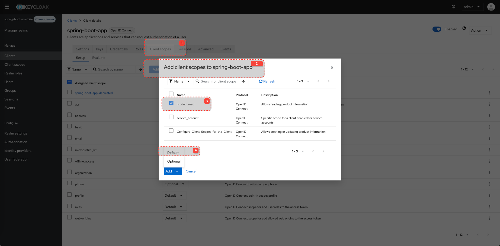The width and height of the screenshot is (500, 246).
Task: Open the Action dropdown
Action: pos(480,30)
